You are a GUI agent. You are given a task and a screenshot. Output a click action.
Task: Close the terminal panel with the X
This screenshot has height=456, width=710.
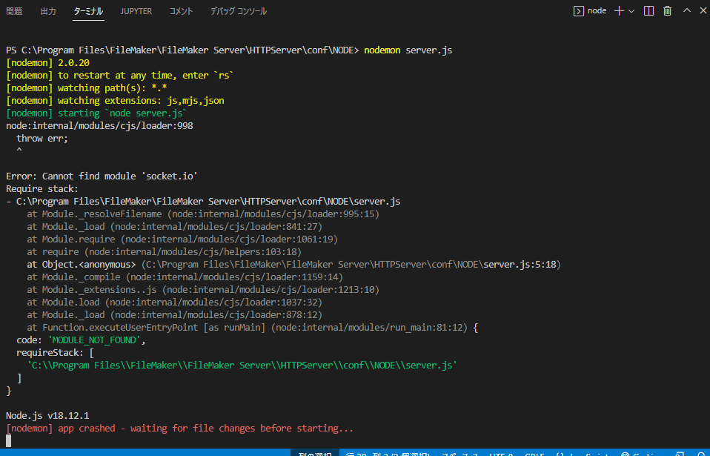703,10
